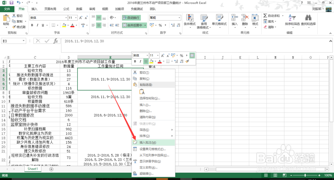Click the AutoSum sigma button
The width and height of the screenshot is (334, 180).
272,16
